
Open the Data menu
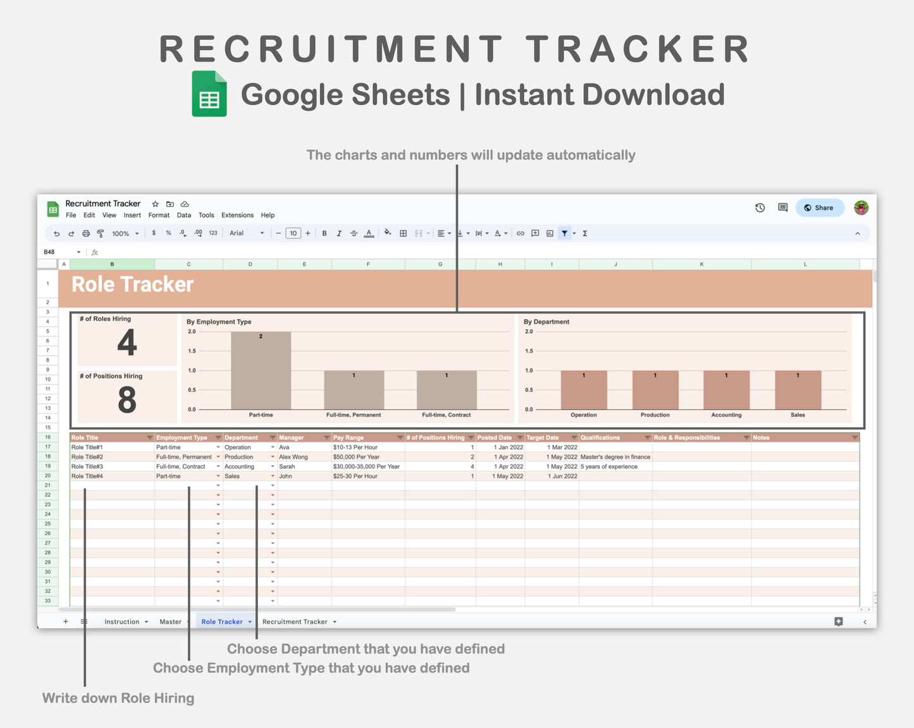point(184,215)
